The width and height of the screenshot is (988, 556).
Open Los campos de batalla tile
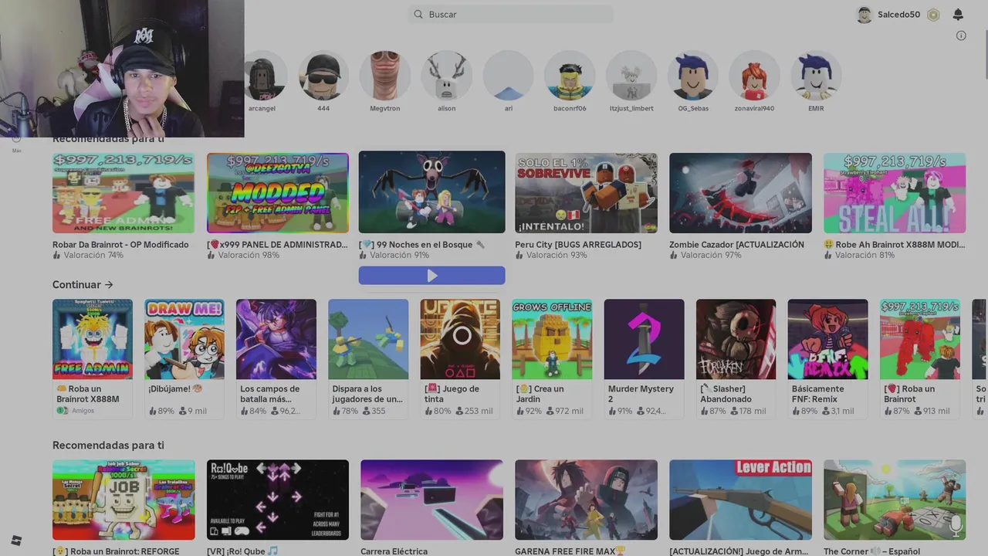[276, 358]
